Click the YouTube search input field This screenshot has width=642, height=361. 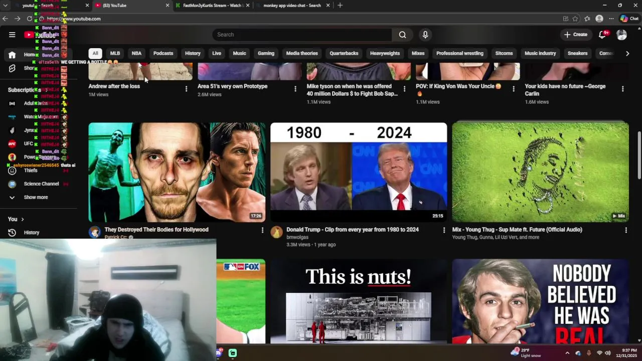pos(302,35)
